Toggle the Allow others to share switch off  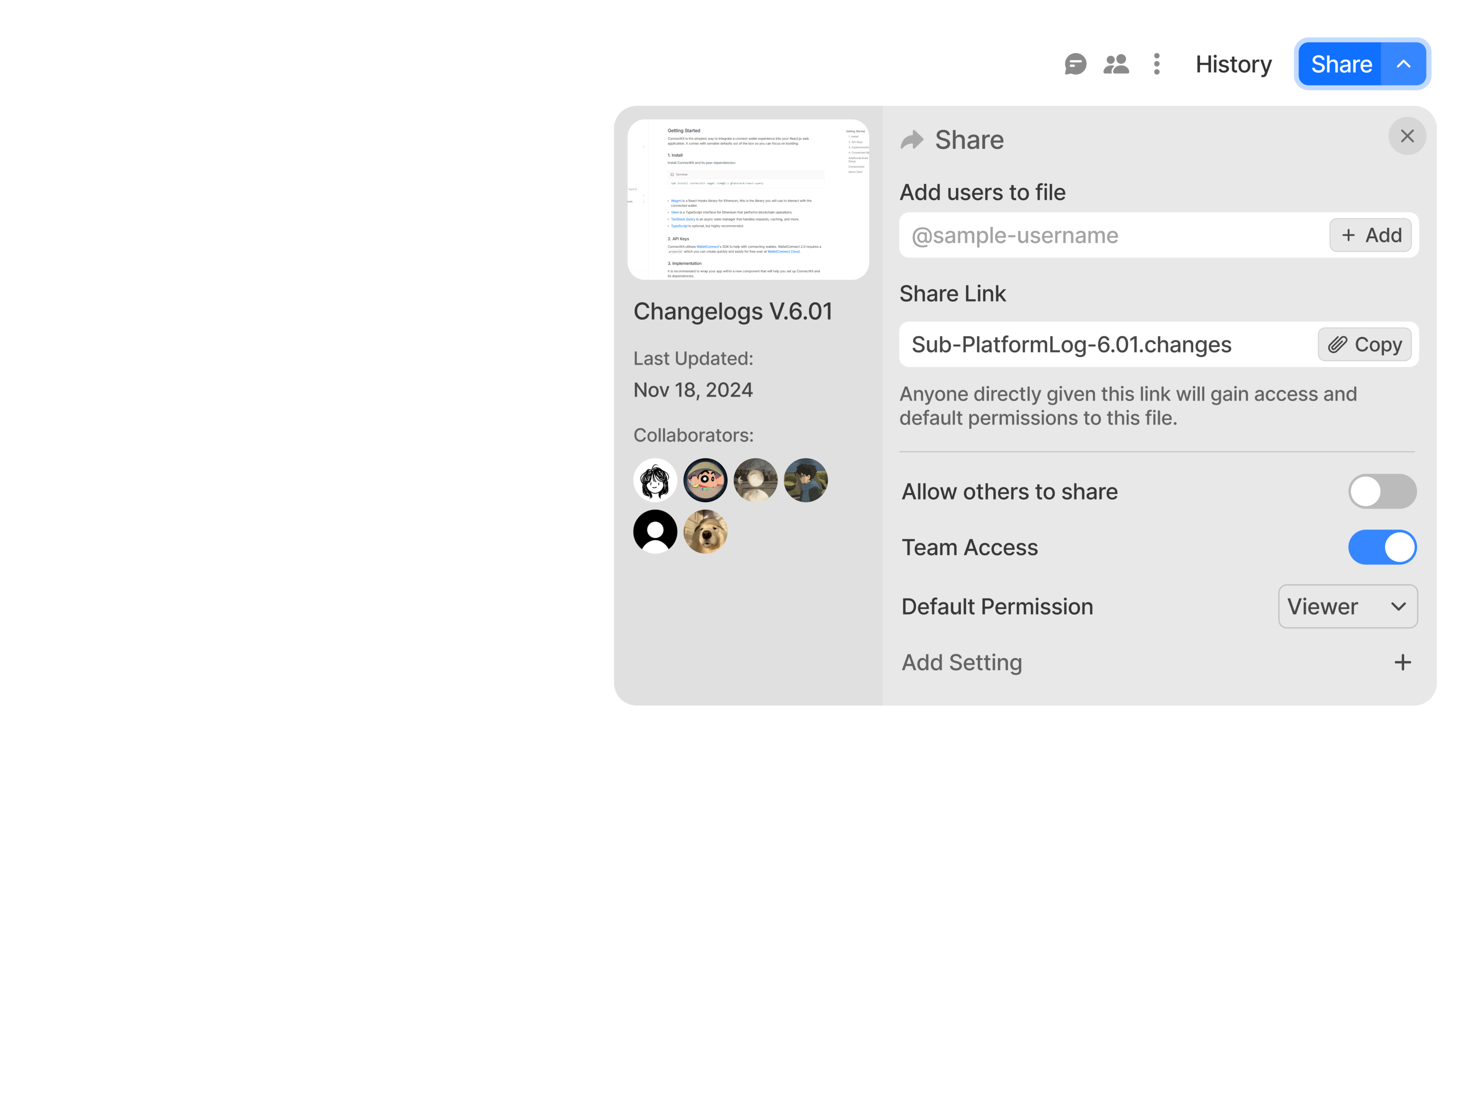click(x=1382, y=490)
